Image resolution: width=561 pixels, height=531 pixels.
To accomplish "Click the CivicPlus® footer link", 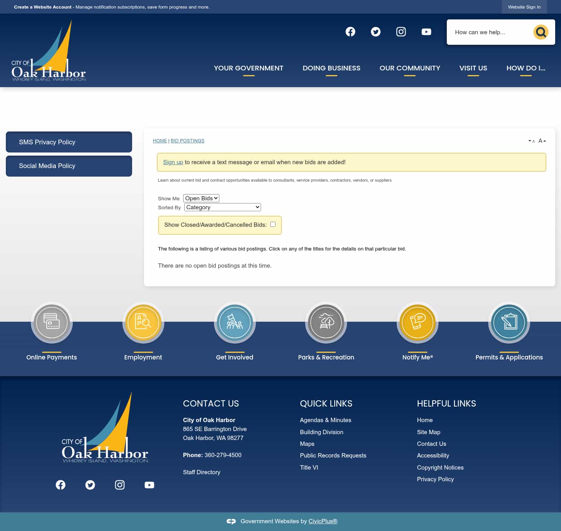I will point(323,521).
